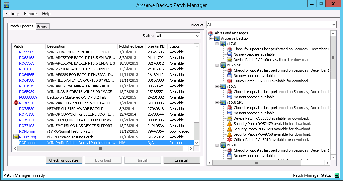Click message icon under r16.5 'No new patches'
The width and height of the screenshot is (343, 181).
coord(230,97)
